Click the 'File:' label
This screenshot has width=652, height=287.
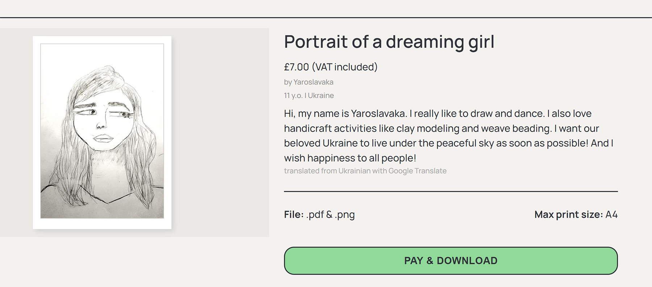click(293, 215)
